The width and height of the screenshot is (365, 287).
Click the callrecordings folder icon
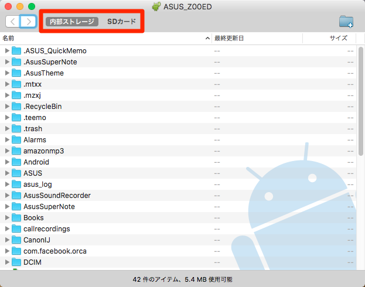coord(16,228)
